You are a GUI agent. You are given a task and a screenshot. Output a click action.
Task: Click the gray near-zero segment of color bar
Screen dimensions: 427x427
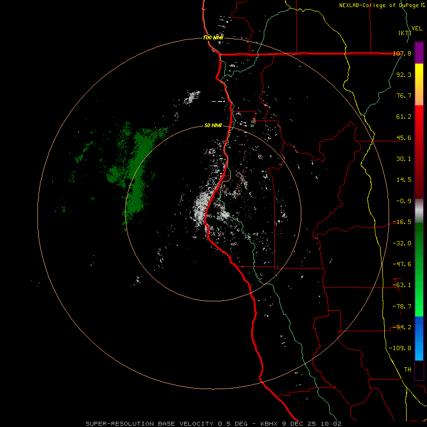click(419, 211)
